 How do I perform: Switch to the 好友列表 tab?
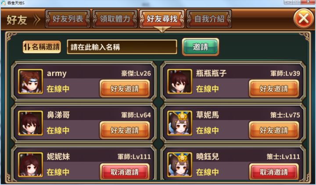pos(68,19)
